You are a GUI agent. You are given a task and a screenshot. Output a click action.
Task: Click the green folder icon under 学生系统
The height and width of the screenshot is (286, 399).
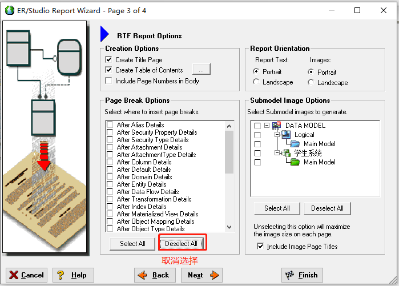click(x=295, y=162)
